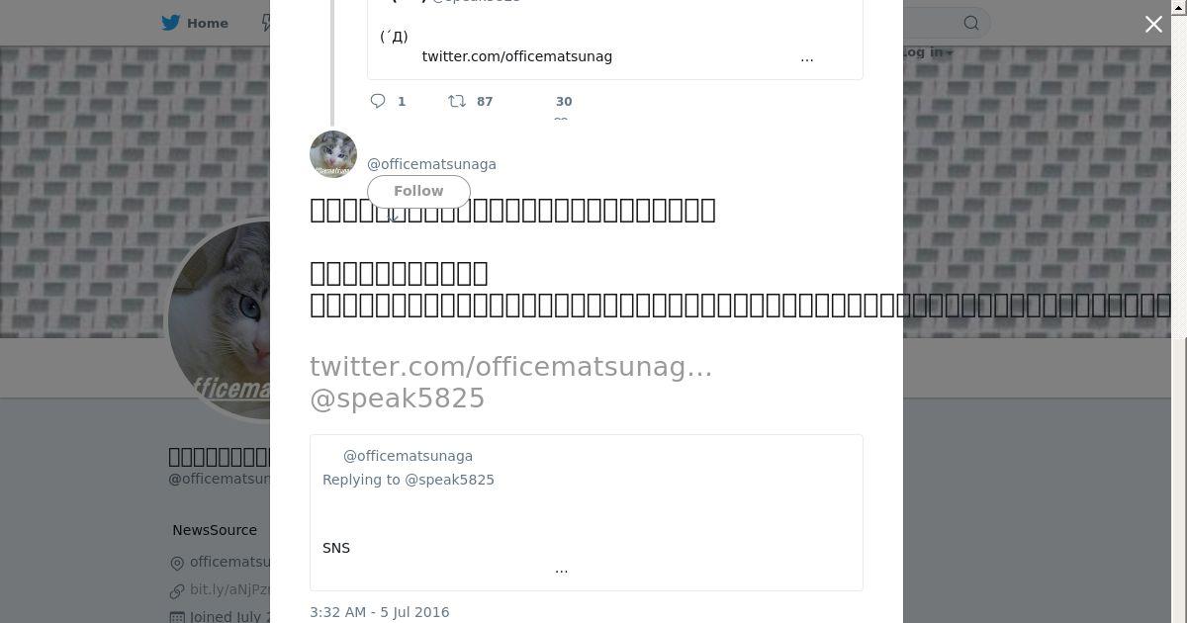The height and width of the screenshot is (623, 1187).
Task: Close the tweet overlay with the X
Action: 1153,25
